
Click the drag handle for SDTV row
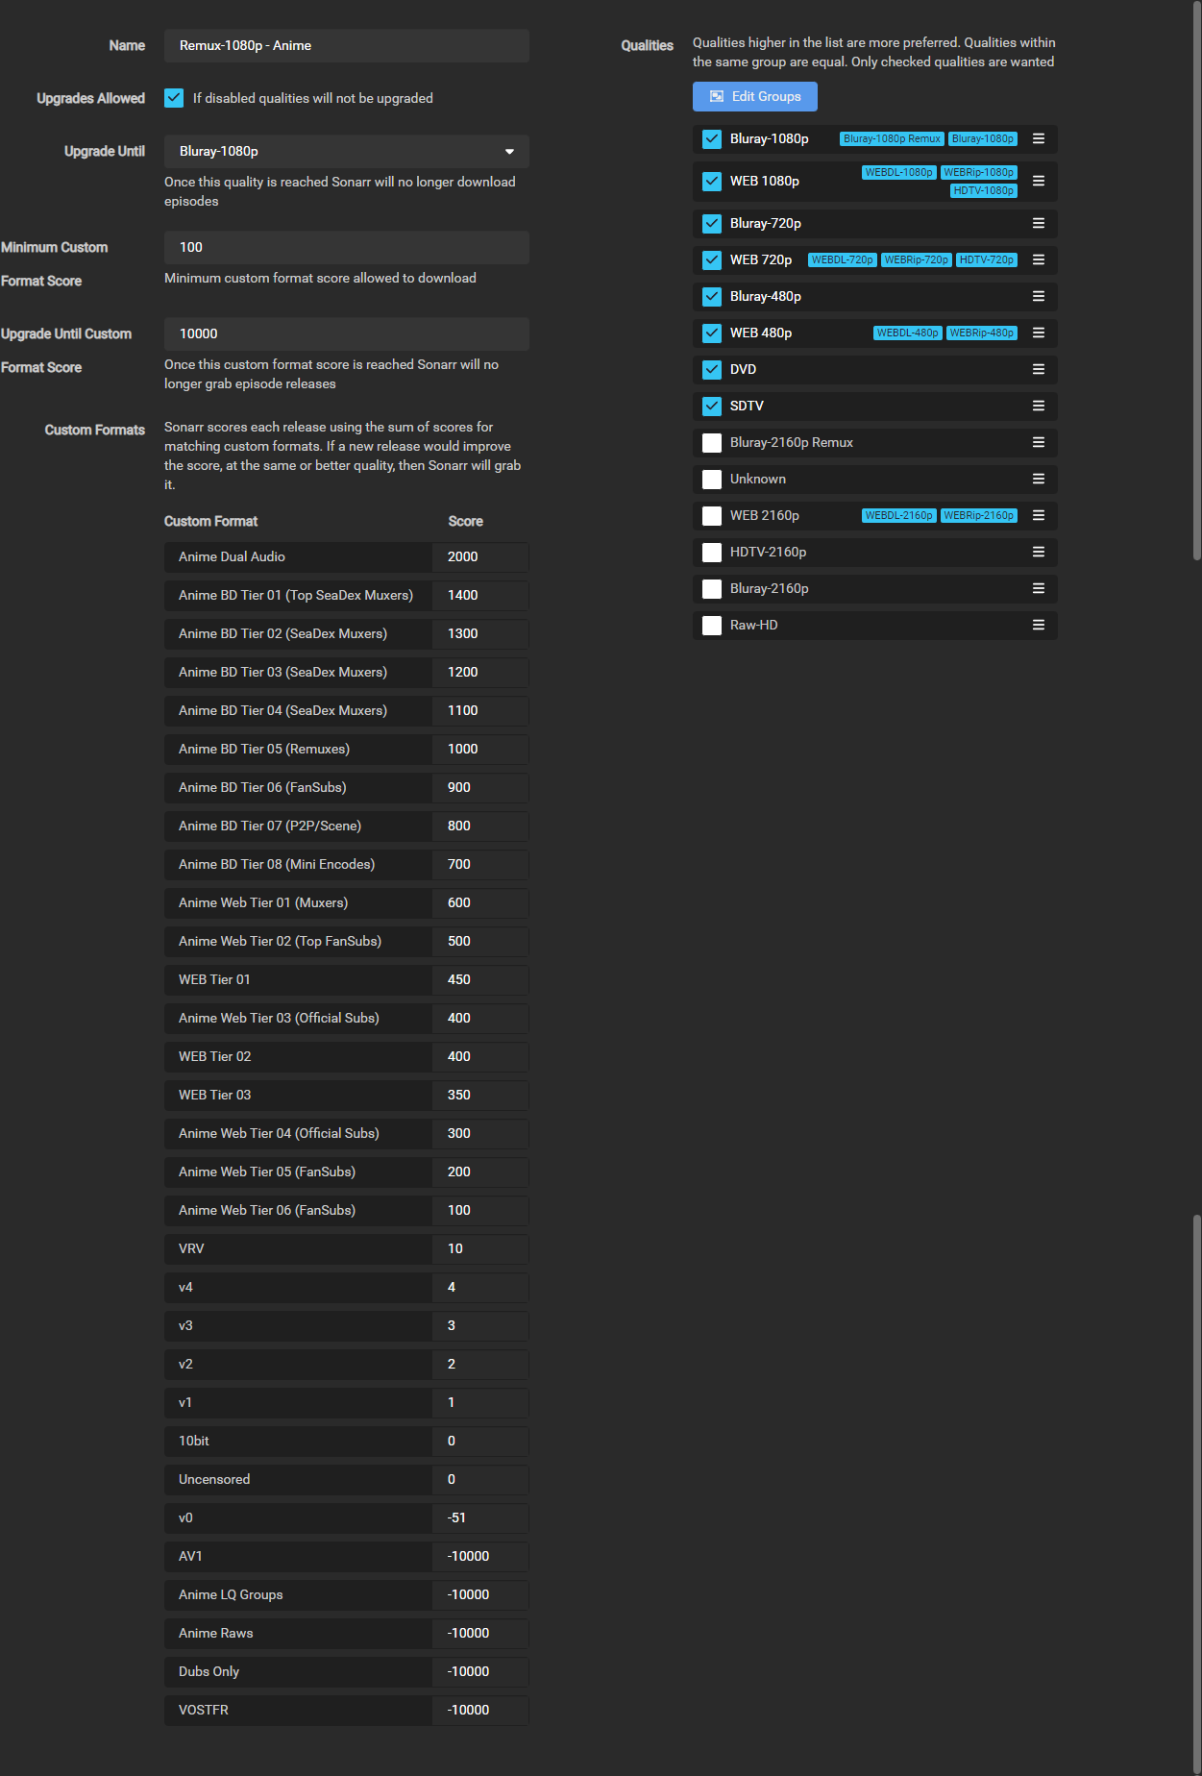1038,407
